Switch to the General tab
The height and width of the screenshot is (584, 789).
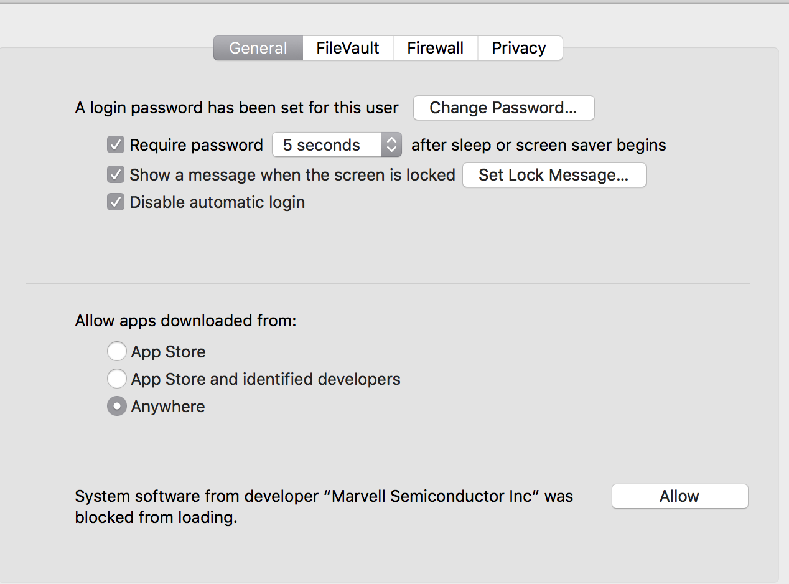[x=258, y=48]
